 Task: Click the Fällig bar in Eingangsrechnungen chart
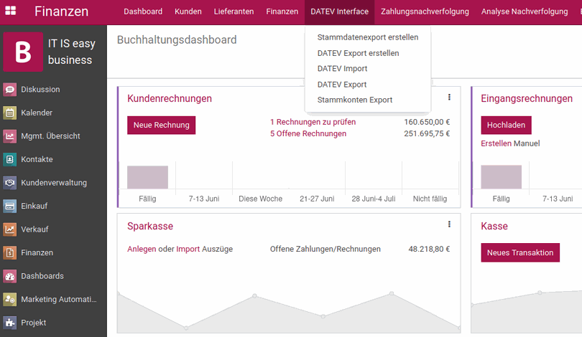tap(501, 177)
